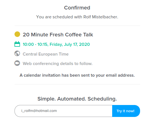Click the upper horizontal divider line

tap(77, 26)
